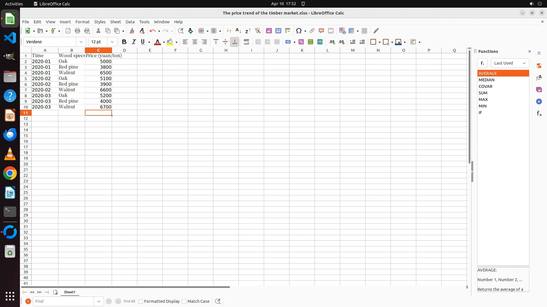Click the Insert Chart icon
Viewport: 547px width, 307px height.
click(278, 31)
